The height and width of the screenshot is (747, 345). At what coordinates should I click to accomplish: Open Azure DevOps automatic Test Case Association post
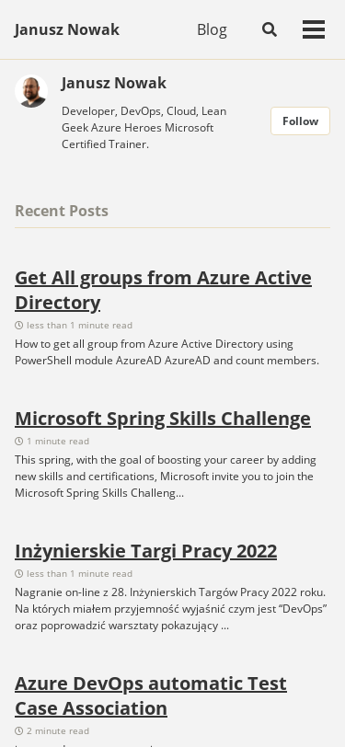pos(151,695)
